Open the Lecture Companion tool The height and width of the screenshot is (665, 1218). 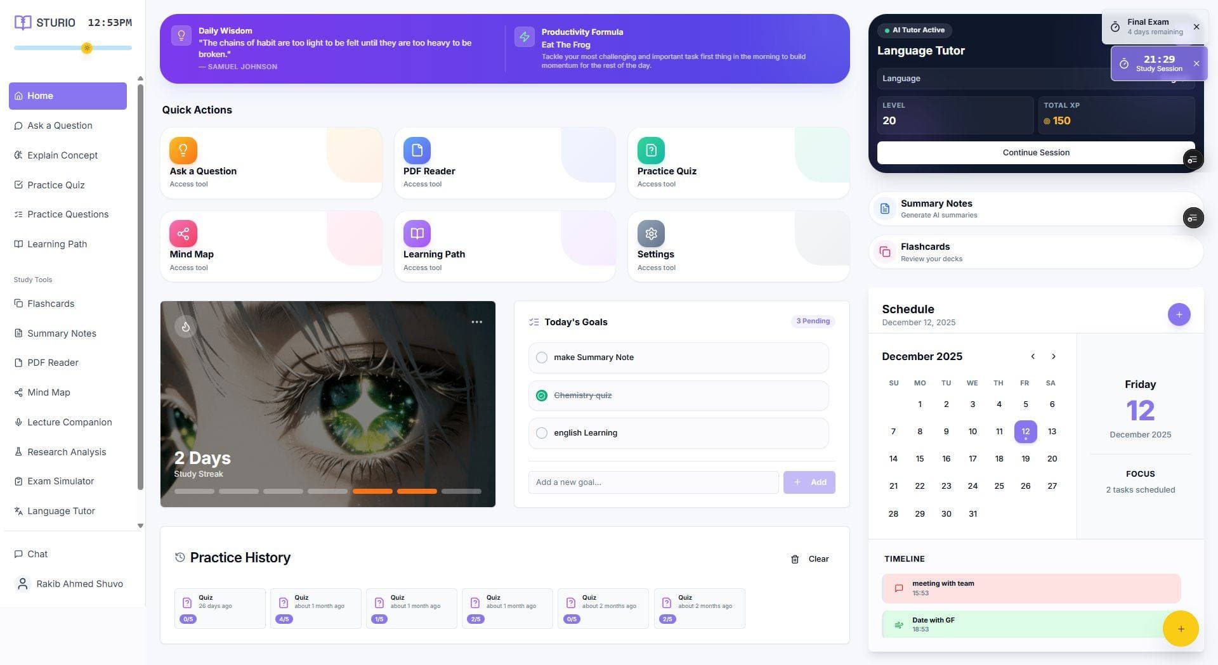point(18,422)
